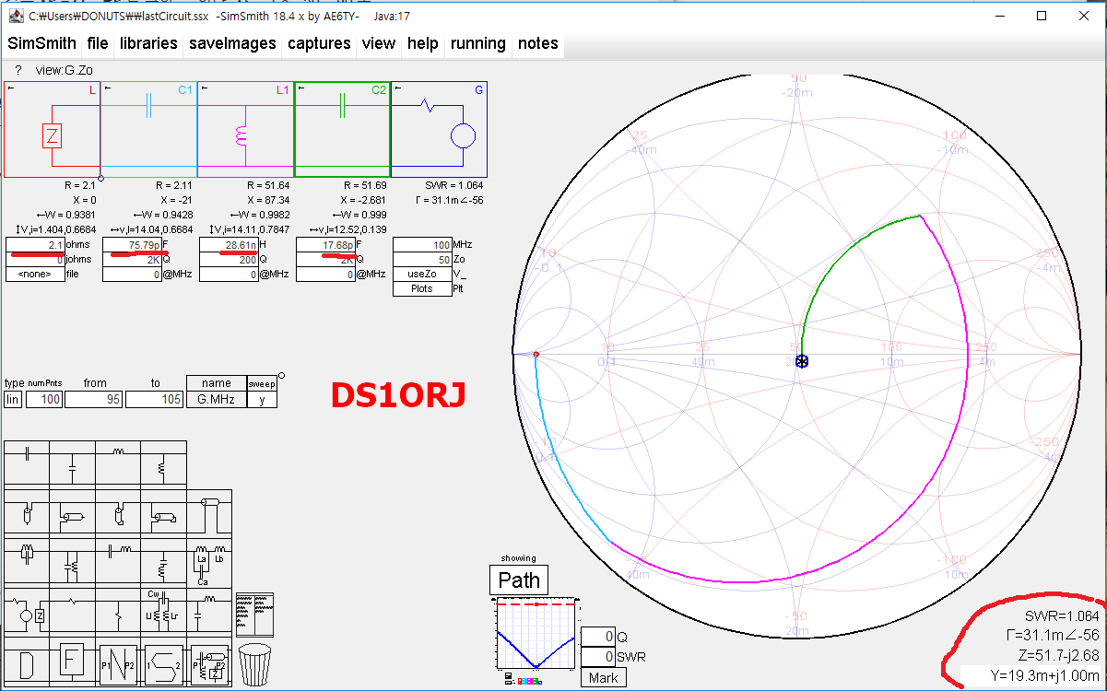
Task: Open the running menu
Action: coord(477,43)
